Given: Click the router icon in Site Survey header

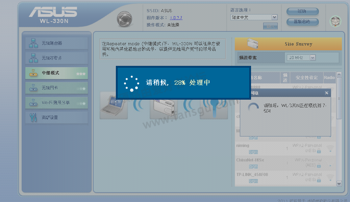Looking at the screenshot, I should [x=253, y=44].
